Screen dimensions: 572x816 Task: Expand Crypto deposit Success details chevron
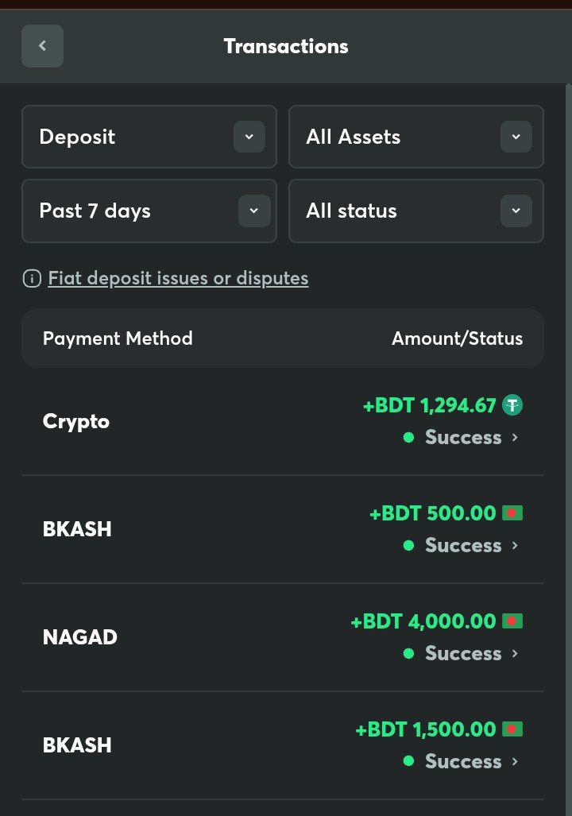coord(516,438)
